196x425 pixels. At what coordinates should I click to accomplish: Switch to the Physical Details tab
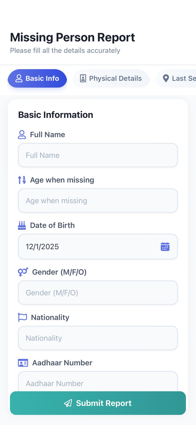[x=111, y=78]
